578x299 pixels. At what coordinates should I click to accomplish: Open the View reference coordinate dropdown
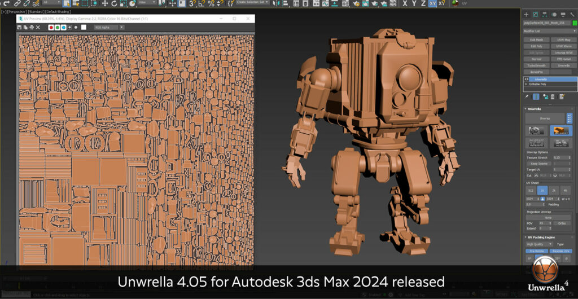[147, 2]
